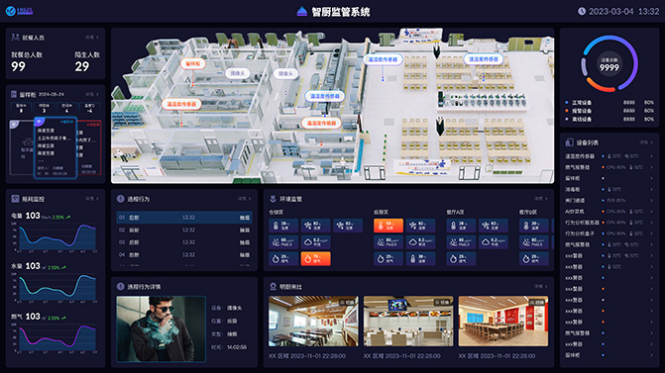The image size is (665, 373).
Task: Click the 就餐人员 people icon
Action: tap(15, 38)
